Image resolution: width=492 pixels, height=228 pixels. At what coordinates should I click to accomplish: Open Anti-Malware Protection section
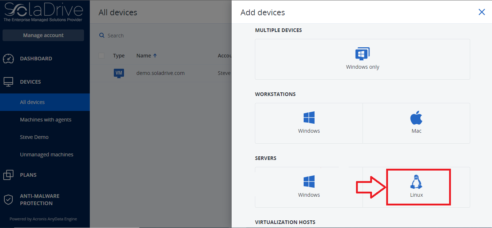pos(40,200)
